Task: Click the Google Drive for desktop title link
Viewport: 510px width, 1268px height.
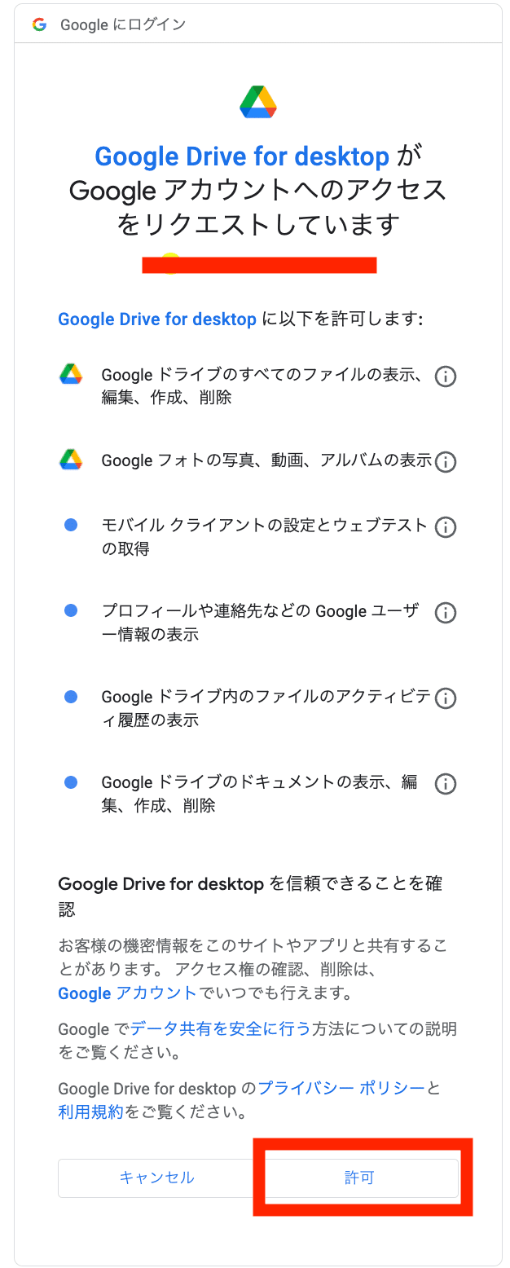Action: coord(242,156)
